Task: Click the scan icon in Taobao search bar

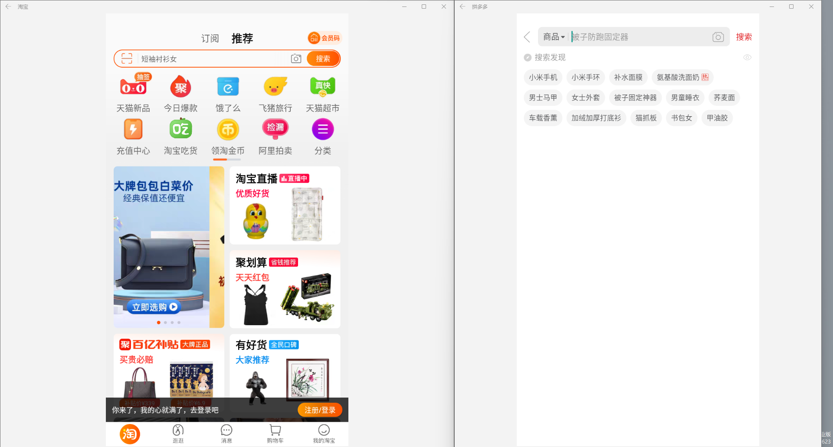Action: 127,59
